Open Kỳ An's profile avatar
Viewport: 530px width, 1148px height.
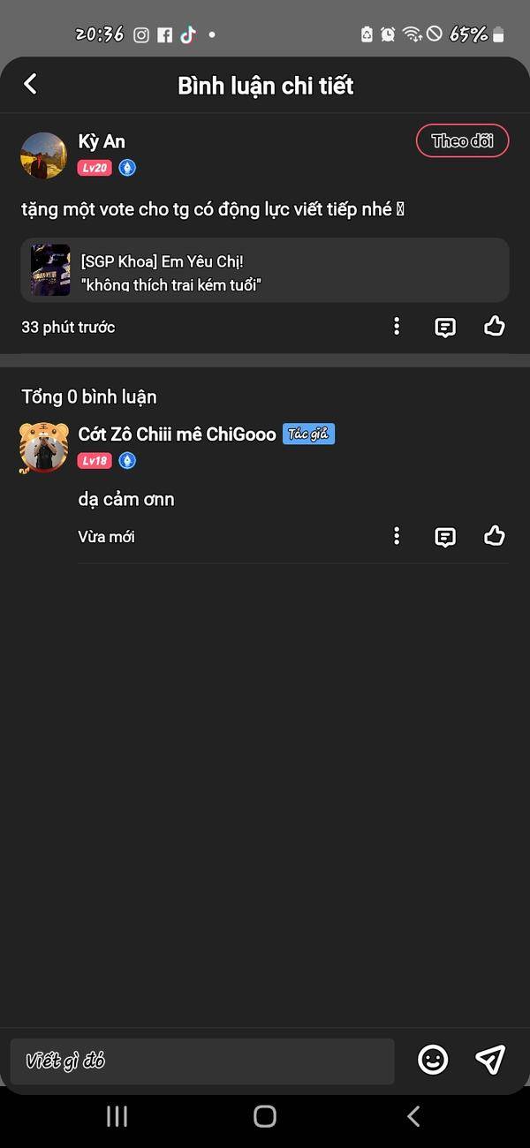44,156
